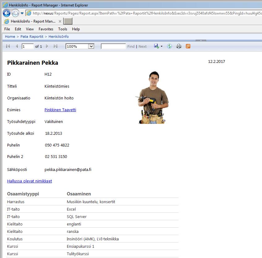Open the File menu
The image size is (262, 258).
(7, 29)
